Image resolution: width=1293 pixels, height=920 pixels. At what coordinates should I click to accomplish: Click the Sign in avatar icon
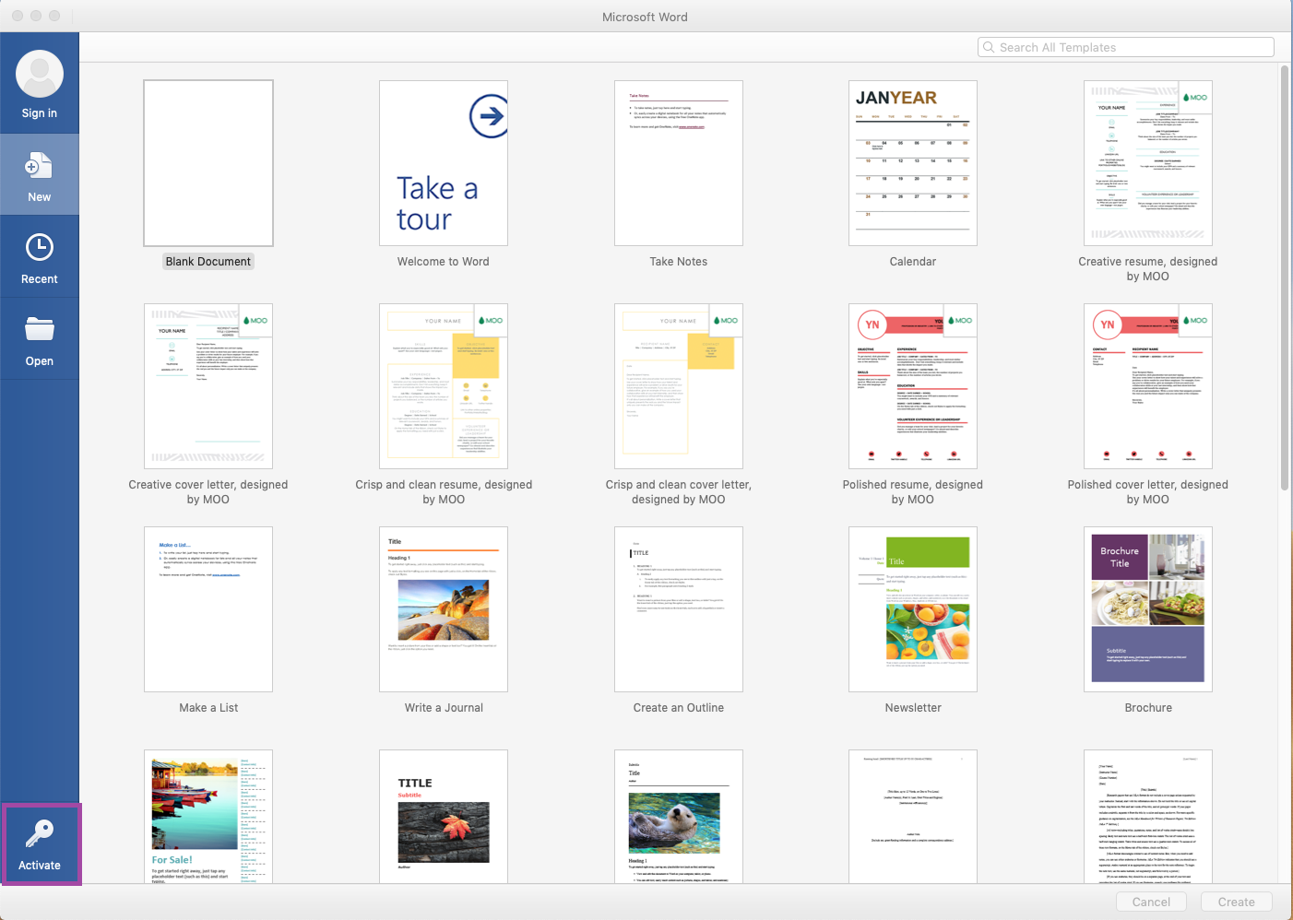click(x=40, y=74)
